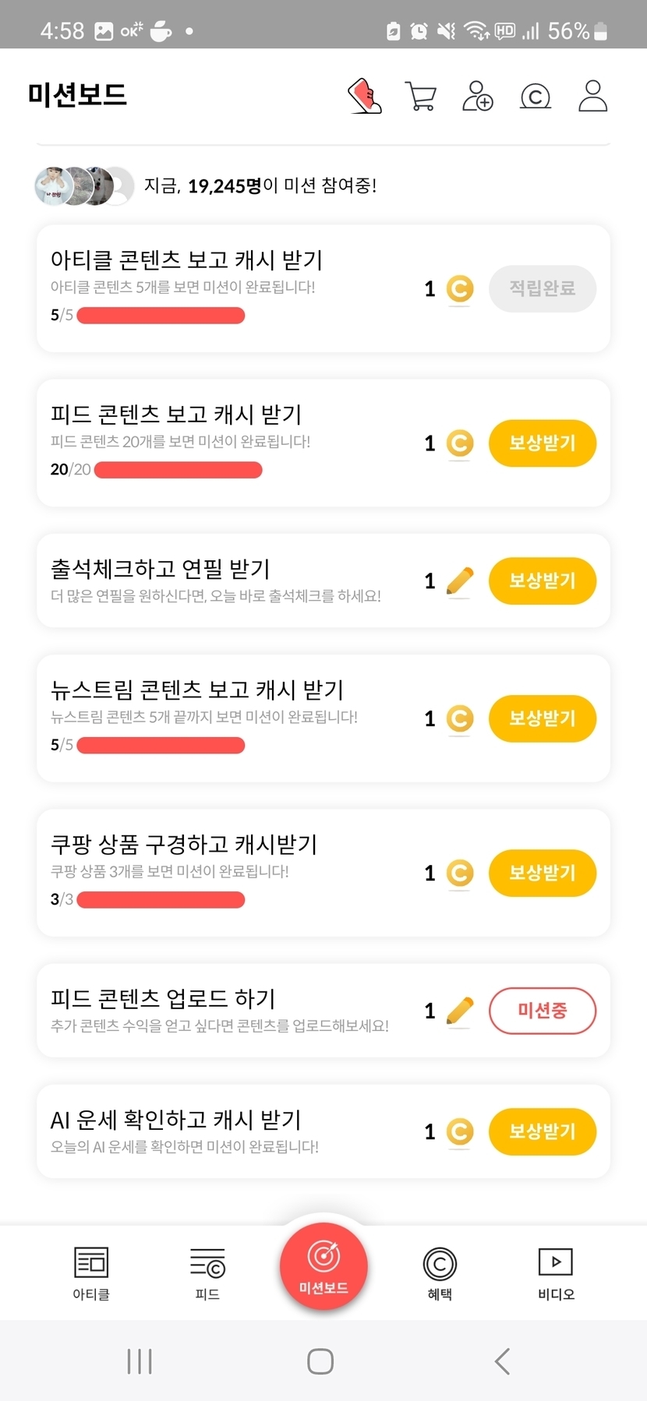Open the shopping cart icon
The width and height of the screenshot is (647, 1401).
(x=421, y=96)
